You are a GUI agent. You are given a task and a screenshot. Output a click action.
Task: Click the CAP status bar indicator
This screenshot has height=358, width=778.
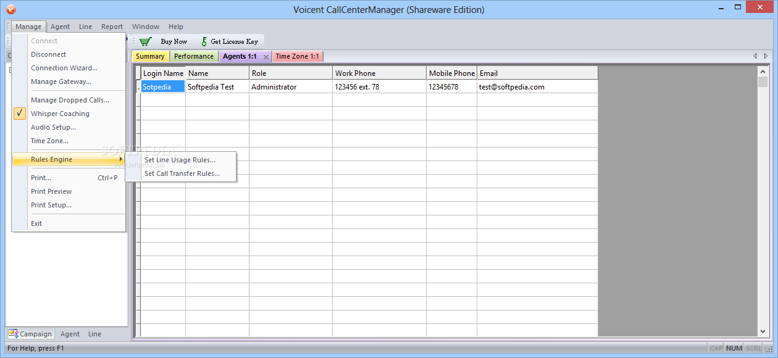pos(716,348)
